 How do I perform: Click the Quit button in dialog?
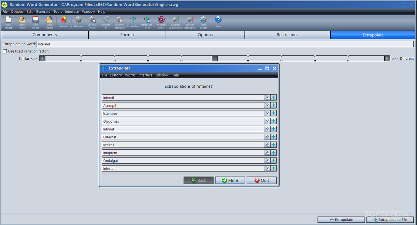point(262,180)
